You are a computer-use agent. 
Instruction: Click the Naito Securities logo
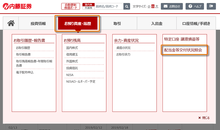17,6
